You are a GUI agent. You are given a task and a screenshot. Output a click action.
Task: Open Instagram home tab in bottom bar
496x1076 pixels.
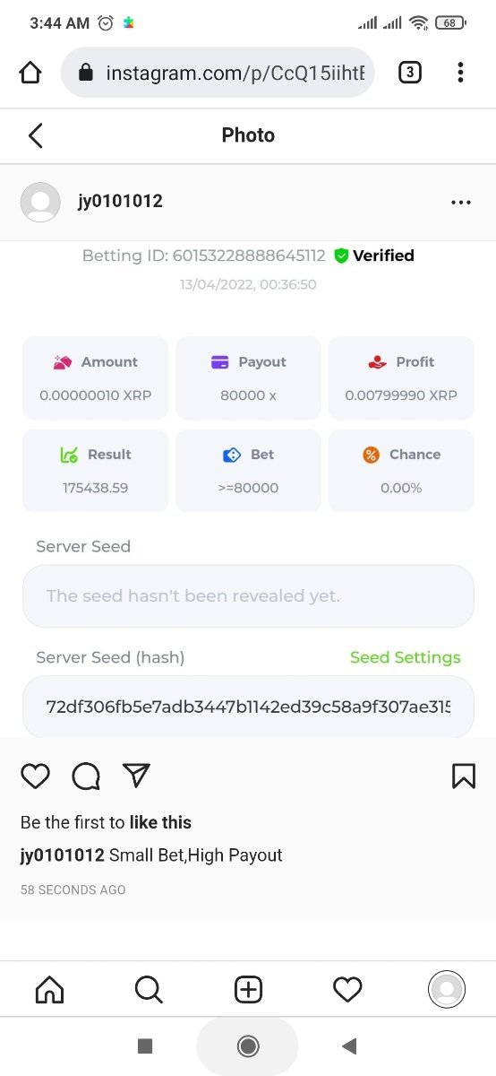click(x=49, y=990)
